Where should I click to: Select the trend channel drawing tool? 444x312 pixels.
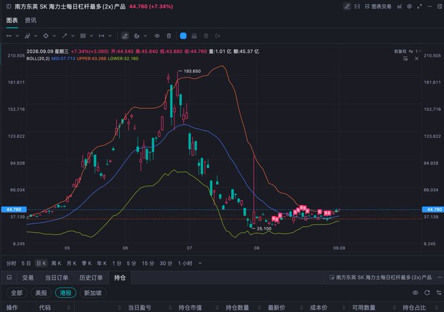[27, 36]
